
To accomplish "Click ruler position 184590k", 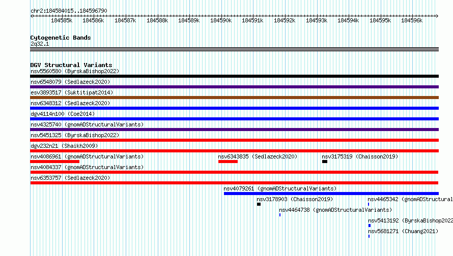I will click(221, 20).
